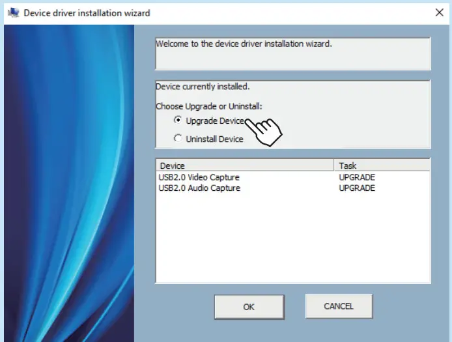Select the USB2.0 Audio Capture row
The height and width of the screenshot is (342, 452).
[x=293, y=188]
